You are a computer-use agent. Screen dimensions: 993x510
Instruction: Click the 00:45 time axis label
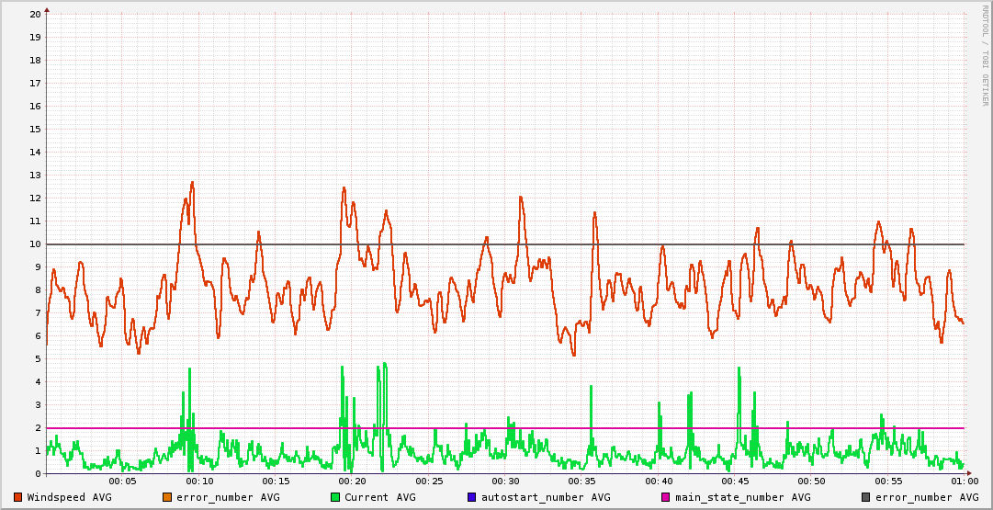coord(735,482)
